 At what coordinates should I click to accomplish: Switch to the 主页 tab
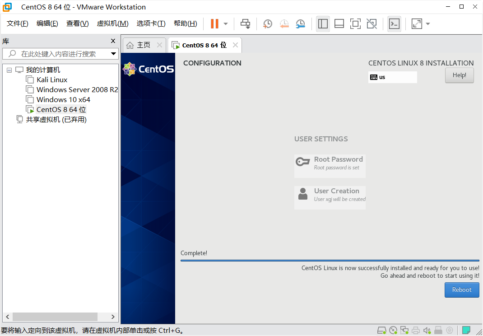[x=144, y=45]
